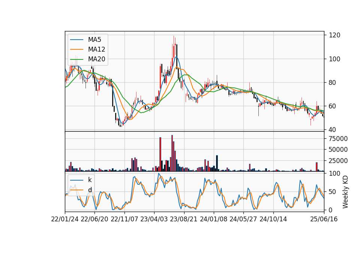Click the Weekly KD axis label
Screen dimensions: 360x258
point(345,192)
